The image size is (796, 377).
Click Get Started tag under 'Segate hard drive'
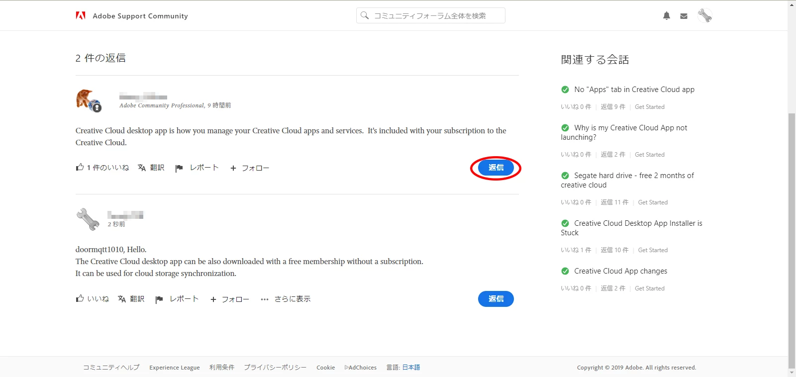(x=653, y=202)
